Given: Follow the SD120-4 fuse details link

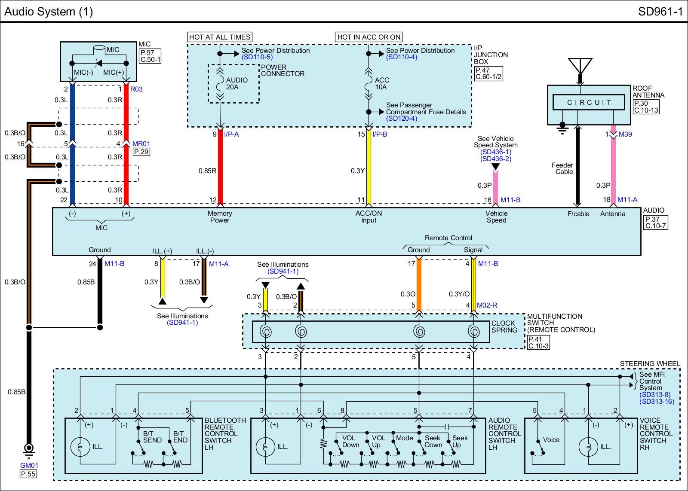Looking at the screenshot, I should pyautogui.click(x=402, y=119).
